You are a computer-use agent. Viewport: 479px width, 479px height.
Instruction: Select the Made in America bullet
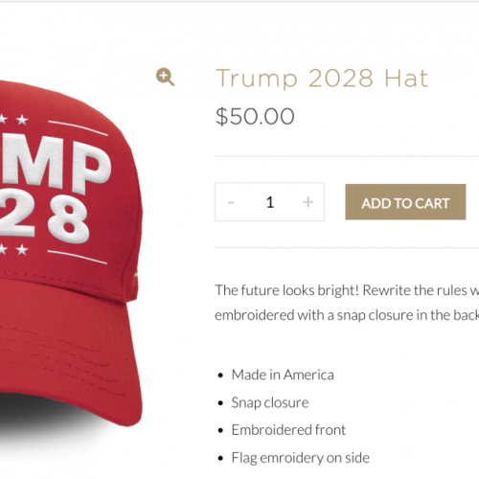coord(283,375)
